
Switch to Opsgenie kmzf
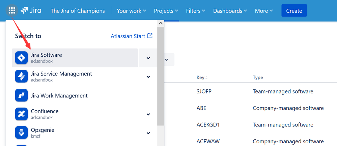75,133
